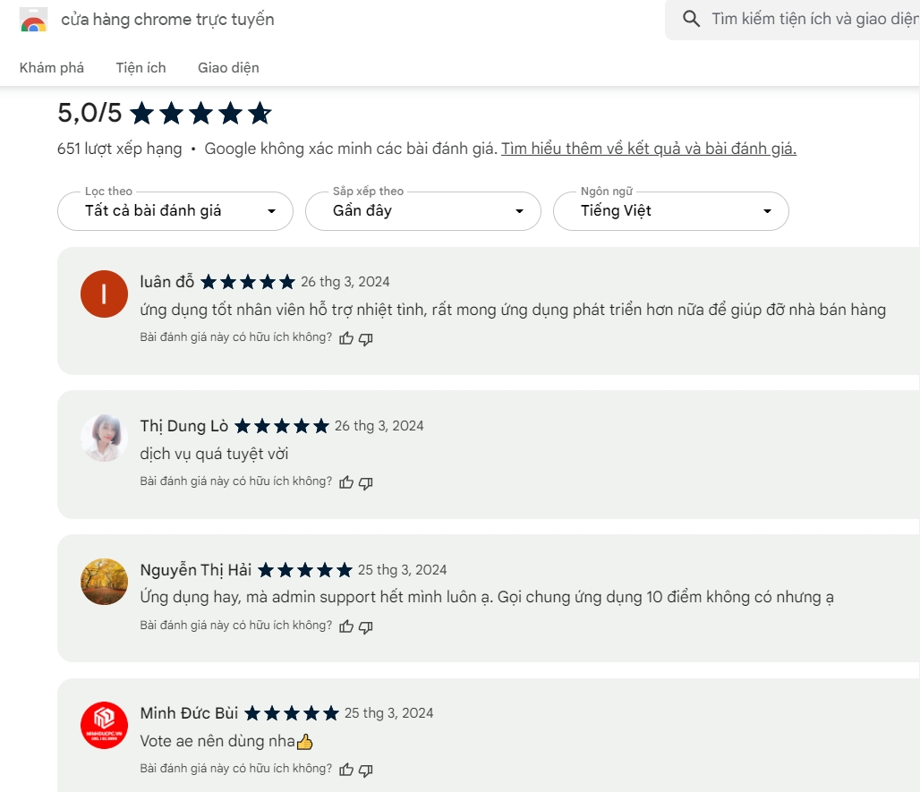
Task: Open the 'Ngôn ngữ' language dropdown
Action: point(670,210)
